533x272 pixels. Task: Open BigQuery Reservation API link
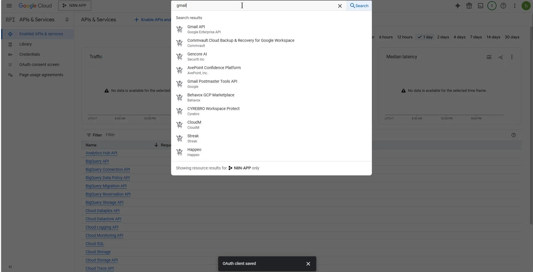pyautogui.click(x=108, y=194)
